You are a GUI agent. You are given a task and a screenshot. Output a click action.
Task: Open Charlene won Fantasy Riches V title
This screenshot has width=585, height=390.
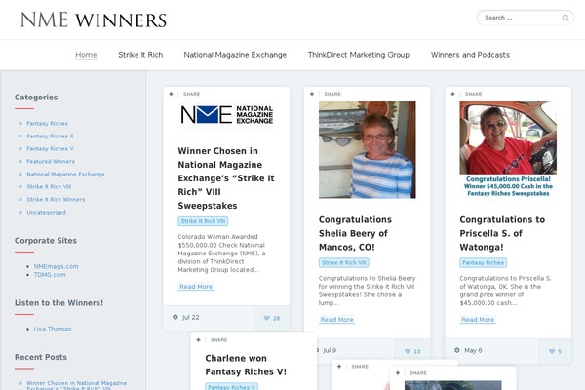point(246,365)
